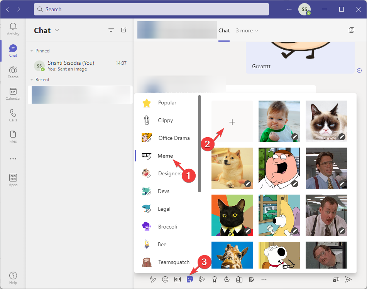The height and width of the screenshot is (289, 367).
Task: Start a new chat
Action: click(123, 30)
